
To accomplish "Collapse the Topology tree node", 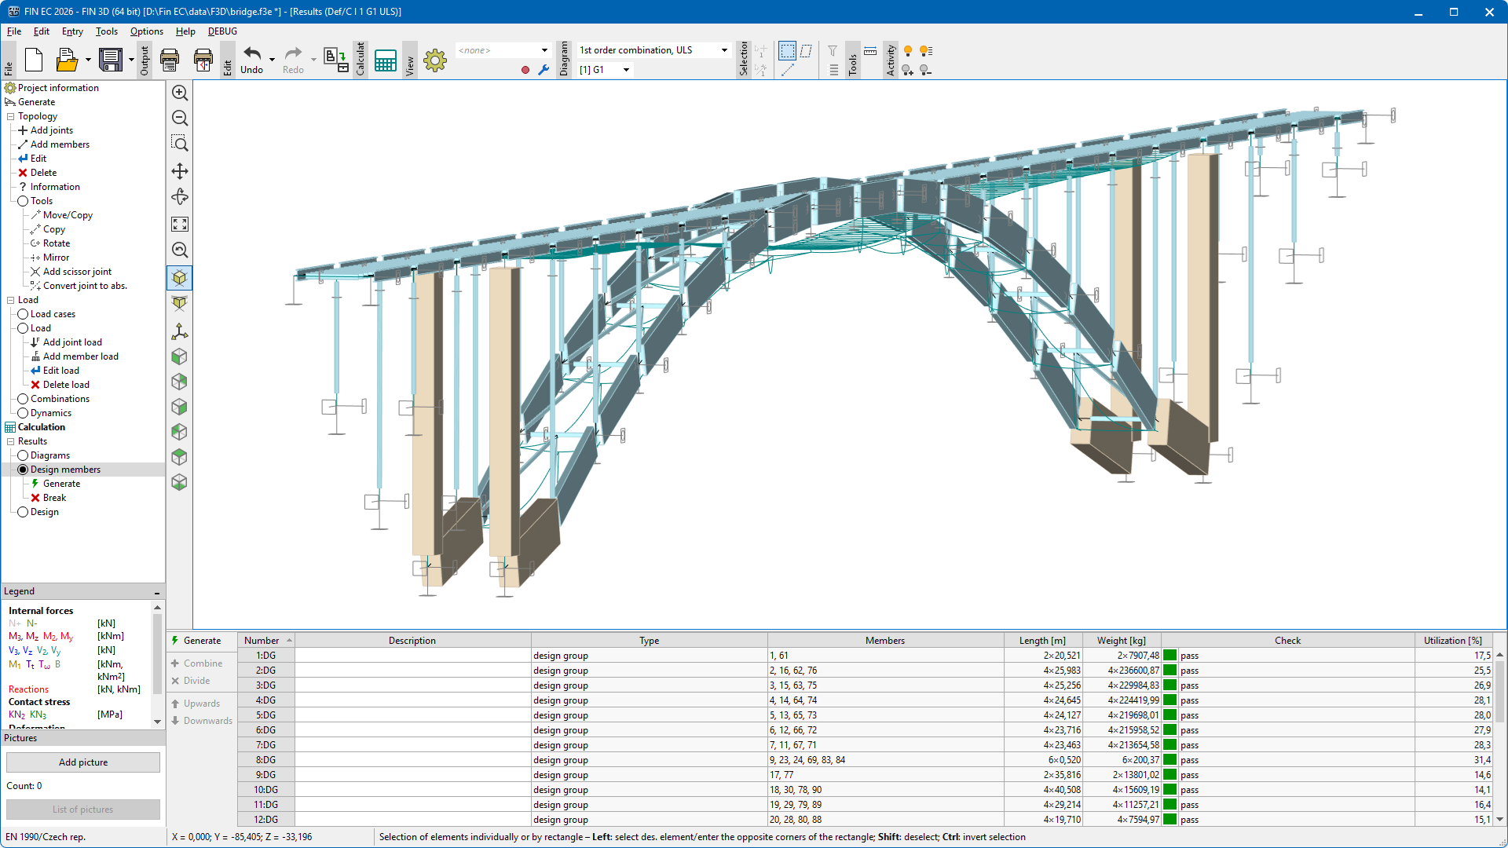I will (x=10, y=116).
